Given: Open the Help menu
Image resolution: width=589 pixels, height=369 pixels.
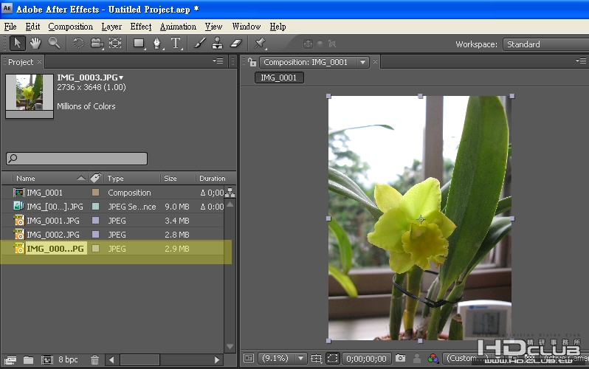Looking at the screenshot, I should tap(278, 27).
